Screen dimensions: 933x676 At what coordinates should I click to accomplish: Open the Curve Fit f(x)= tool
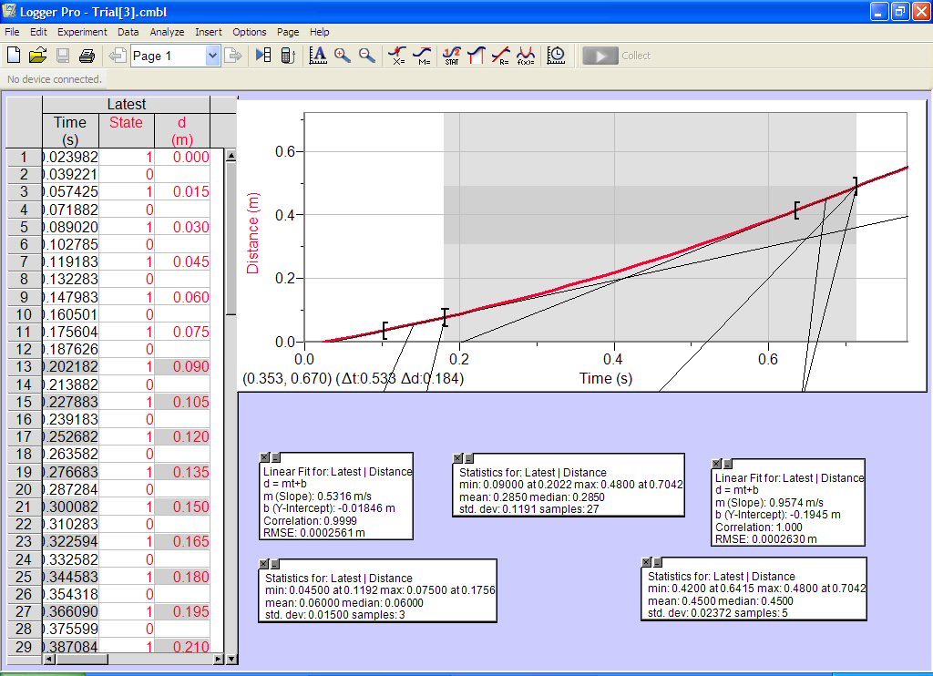[525, 56]
